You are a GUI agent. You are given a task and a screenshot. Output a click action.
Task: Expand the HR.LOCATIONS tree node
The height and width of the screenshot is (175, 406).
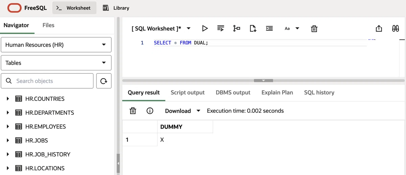(x=7, y=168)
